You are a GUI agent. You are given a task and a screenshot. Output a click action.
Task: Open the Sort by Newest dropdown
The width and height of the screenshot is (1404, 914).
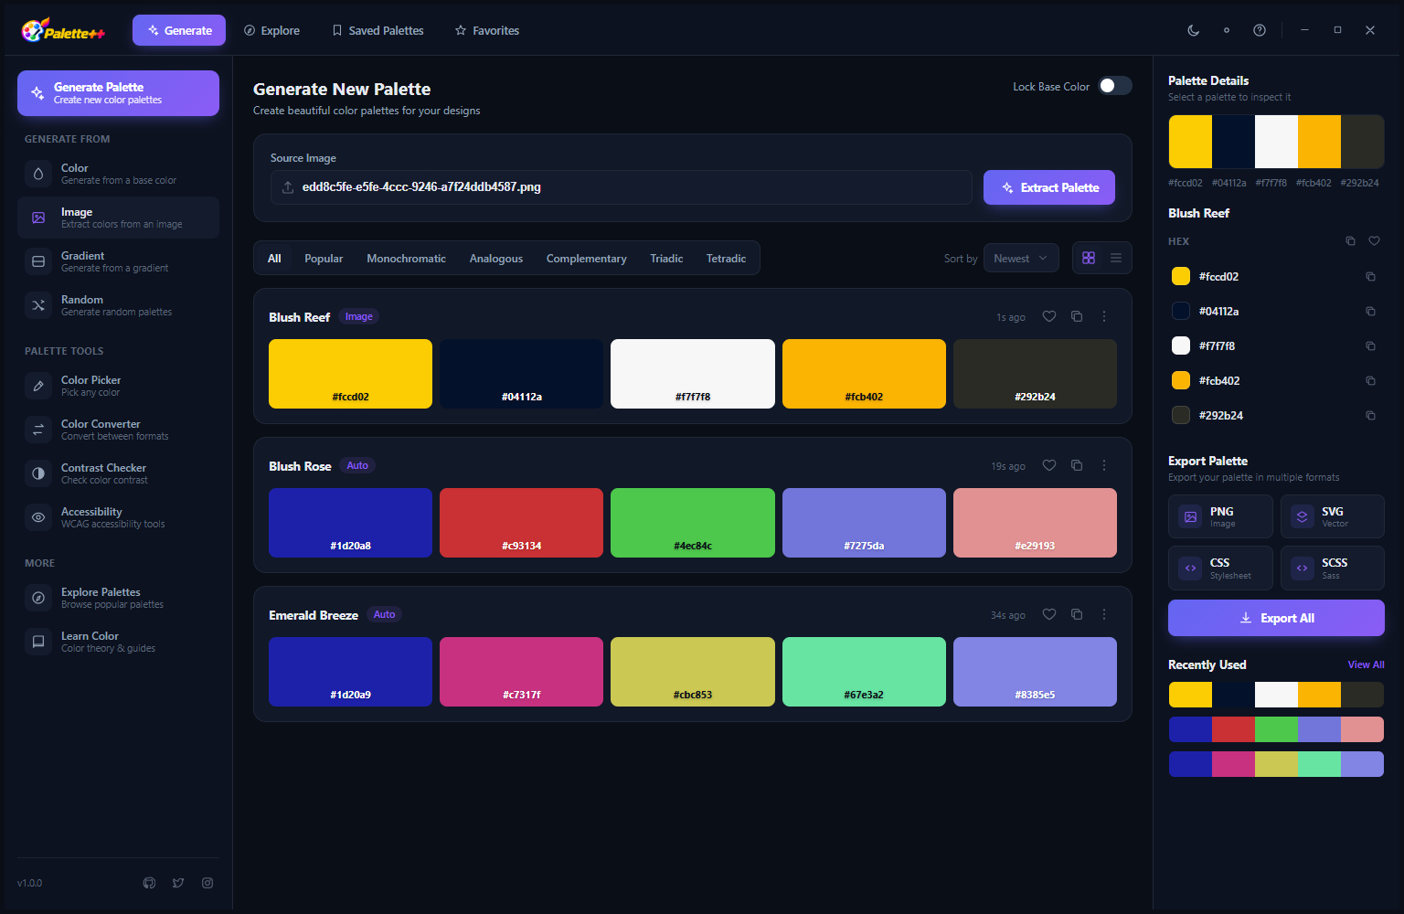[x=1021, y=259]
